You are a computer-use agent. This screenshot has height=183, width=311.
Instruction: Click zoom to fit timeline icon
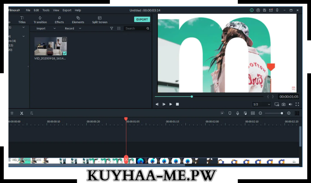click(253, 113)
